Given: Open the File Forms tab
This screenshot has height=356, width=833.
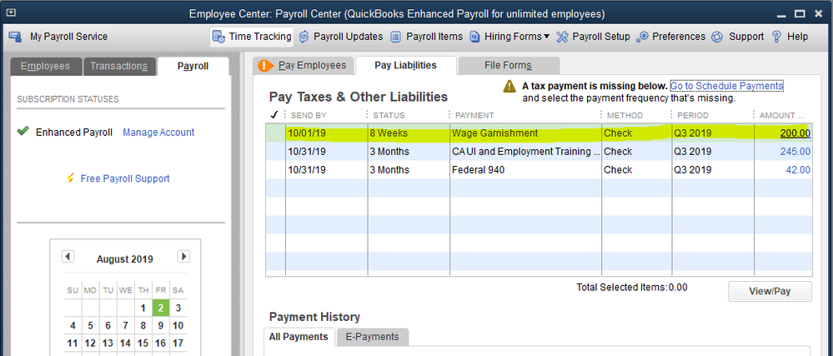Looking at the screenshot, I should tap(509, 65).
